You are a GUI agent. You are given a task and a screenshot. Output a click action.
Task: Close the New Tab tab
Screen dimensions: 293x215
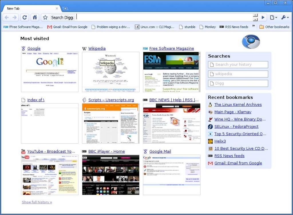click(x=57, y=8)
